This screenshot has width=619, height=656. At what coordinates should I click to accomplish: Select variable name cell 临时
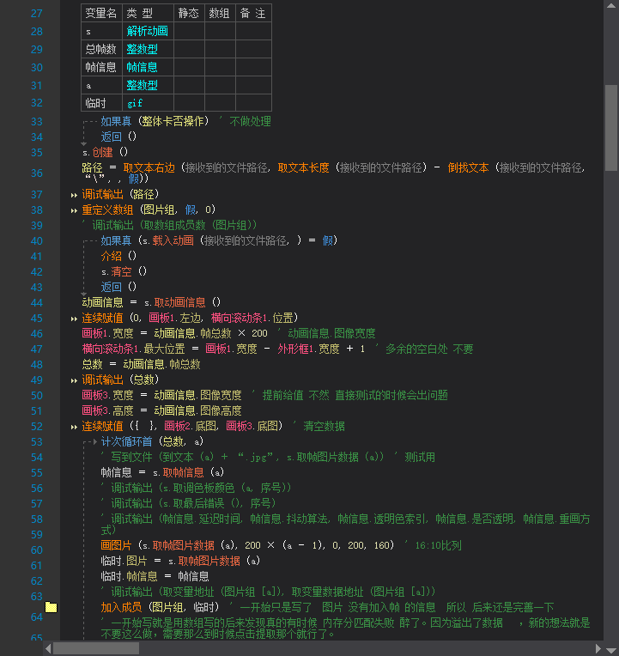tap(101, 103)
